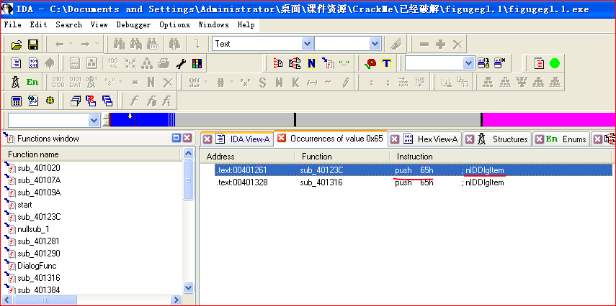Click the overlapping blue windows list icon

[x=107, y=101]
